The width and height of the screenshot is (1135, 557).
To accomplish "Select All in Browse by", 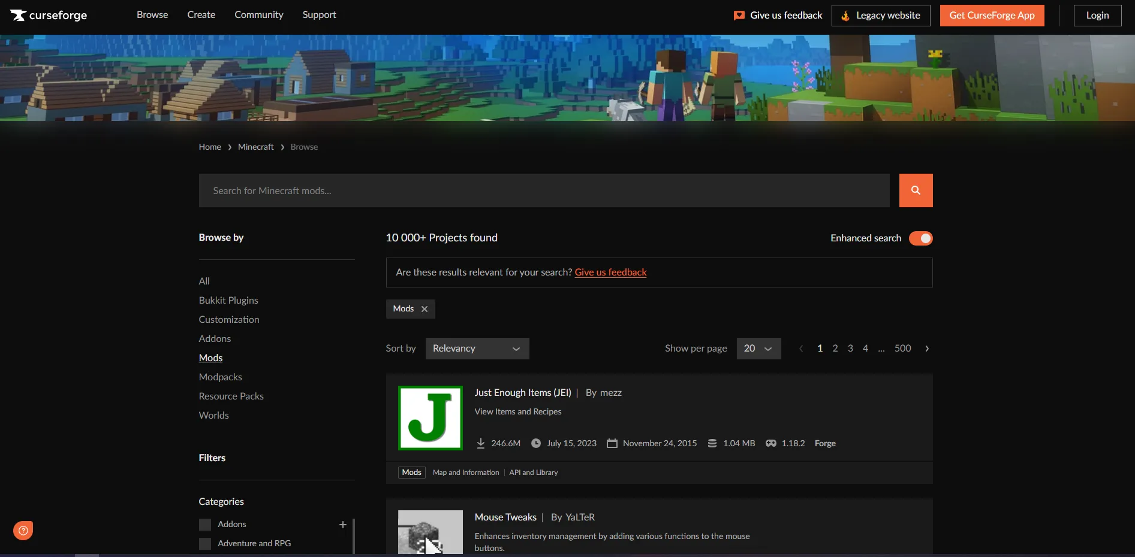I will click(x=204, y=281).
